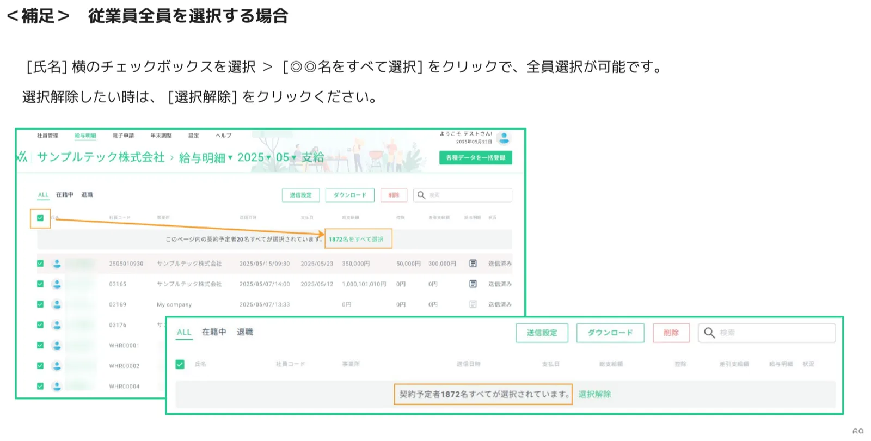Click ダウンロード button in upper screenshot

(350, 195)
